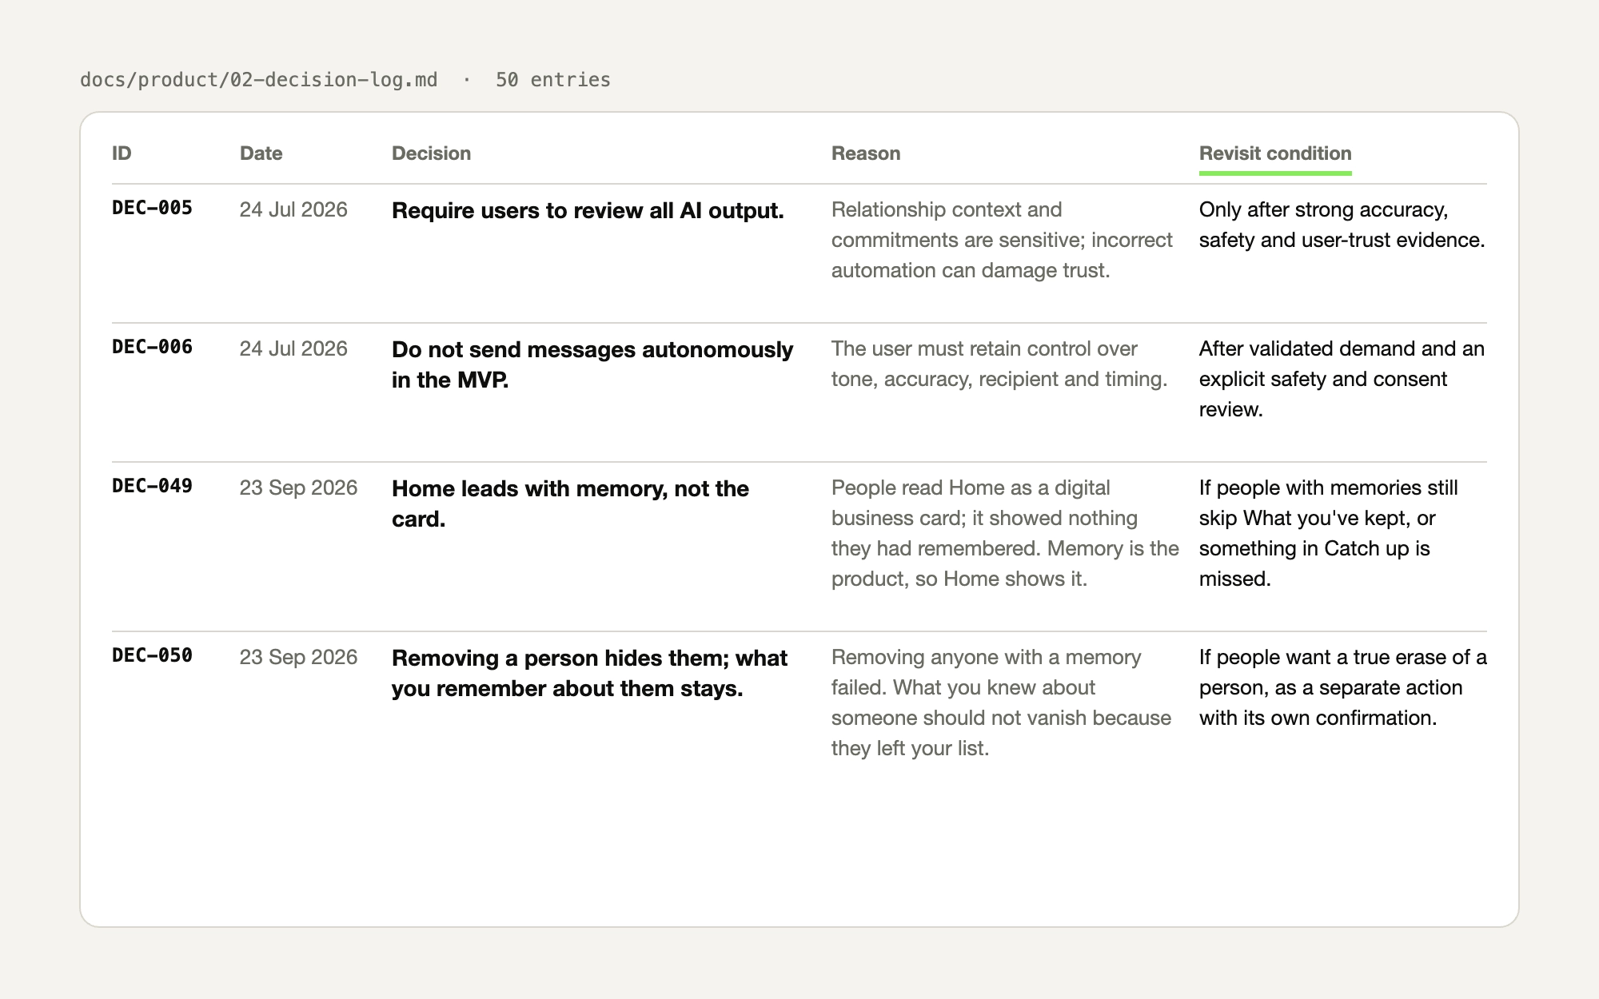This screenshot has height=999, width=1599.
Task: Click the date in the DEC-049 row
Action: click(x=298, y=488)
